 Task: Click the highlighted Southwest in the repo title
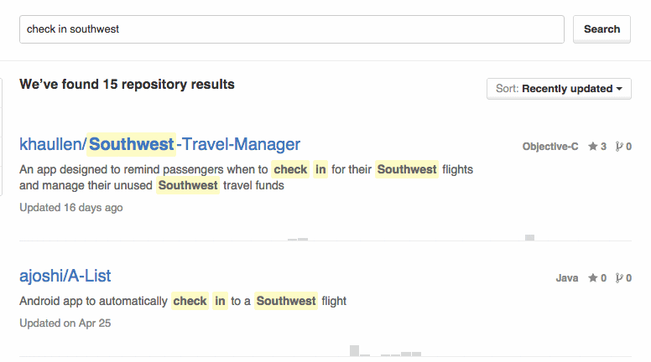[x=131, y=144]
